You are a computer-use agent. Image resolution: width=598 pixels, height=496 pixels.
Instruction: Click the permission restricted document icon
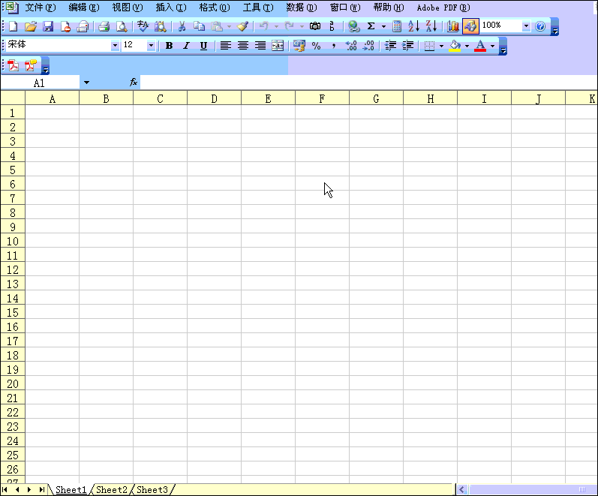[x=65, y=26]
